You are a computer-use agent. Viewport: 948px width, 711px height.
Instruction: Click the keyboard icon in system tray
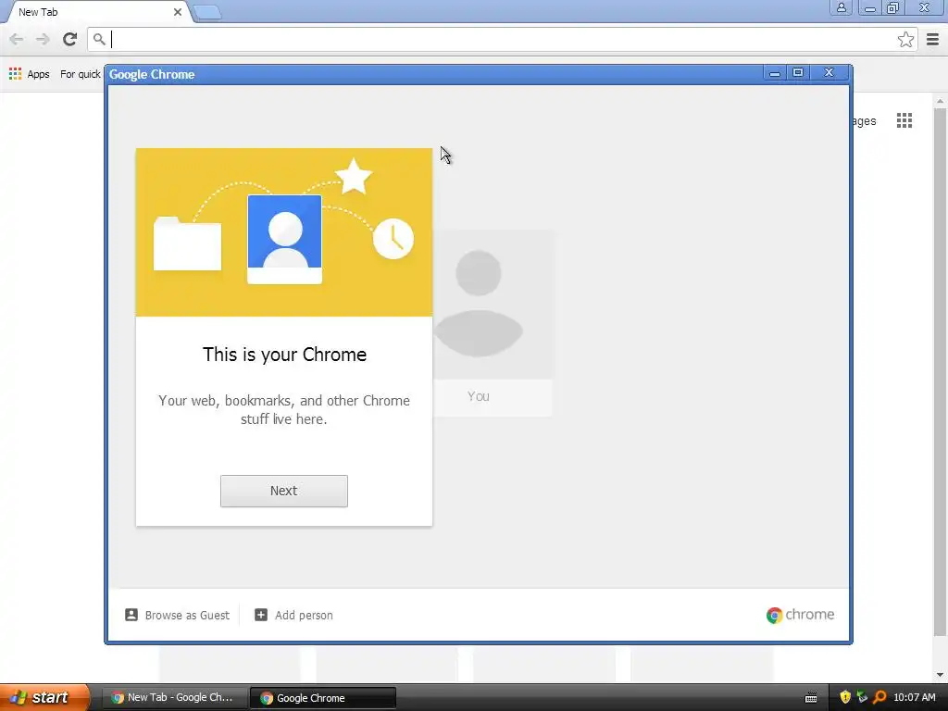pyautogui.click(x=811, y=698)
